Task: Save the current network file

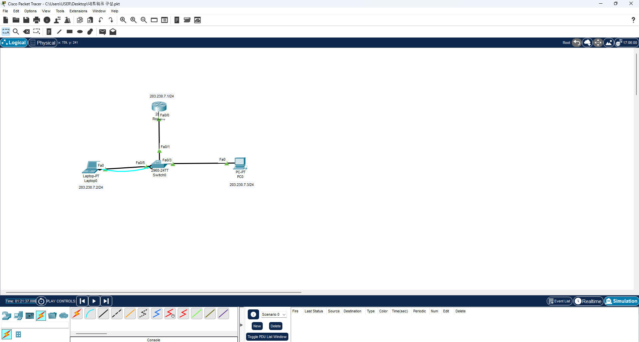Action: click(26, 20)
